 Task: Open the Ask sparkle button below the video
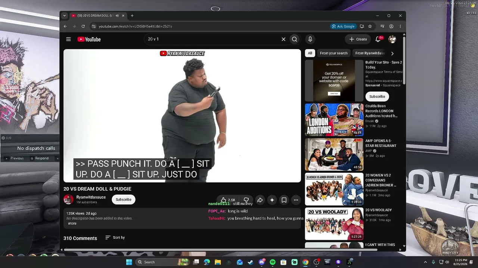(272, 200)
